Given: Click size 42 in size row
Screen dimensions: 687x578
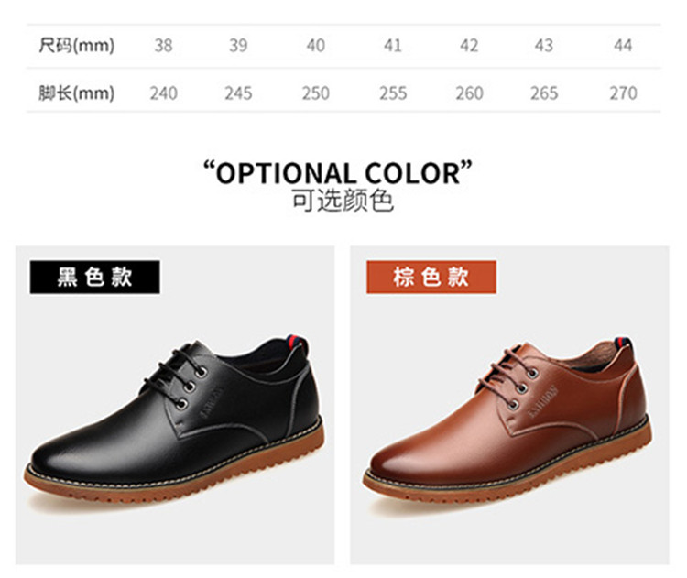Looking at the screenshot, I should pyautogui.click(x=469, y=46).
